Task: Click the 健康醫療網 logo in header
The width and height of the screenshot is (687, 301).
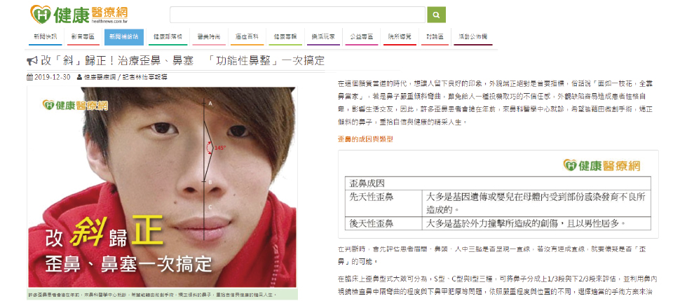Action: point(79,15)
